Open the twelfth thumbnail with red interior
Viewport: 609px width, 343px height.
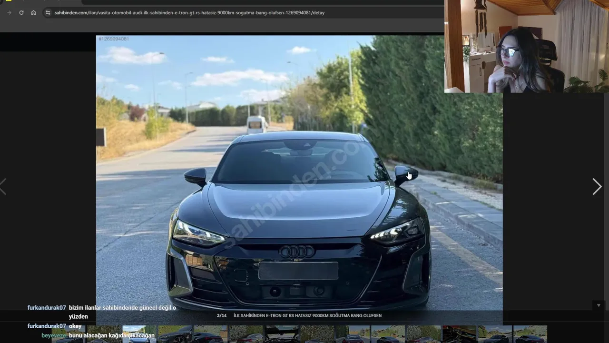(x=459, y=334)
